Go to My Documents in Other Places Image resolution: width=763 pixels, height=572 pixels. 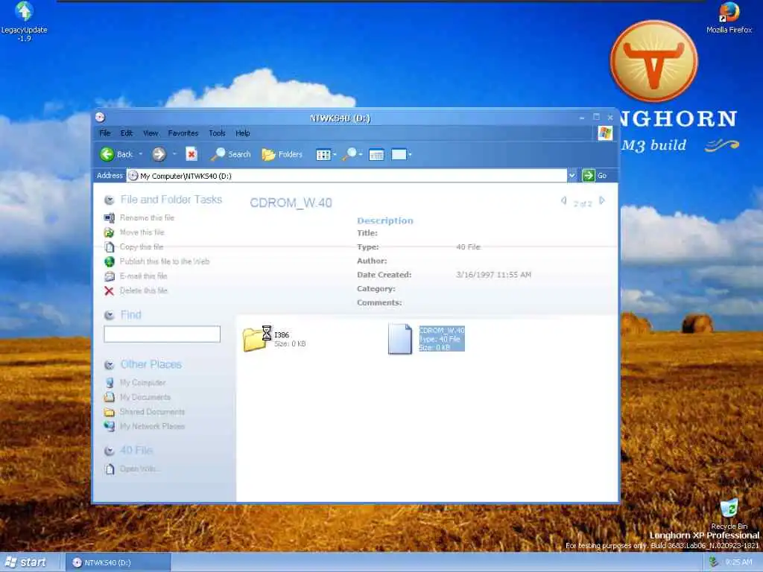tap(145, 398)
